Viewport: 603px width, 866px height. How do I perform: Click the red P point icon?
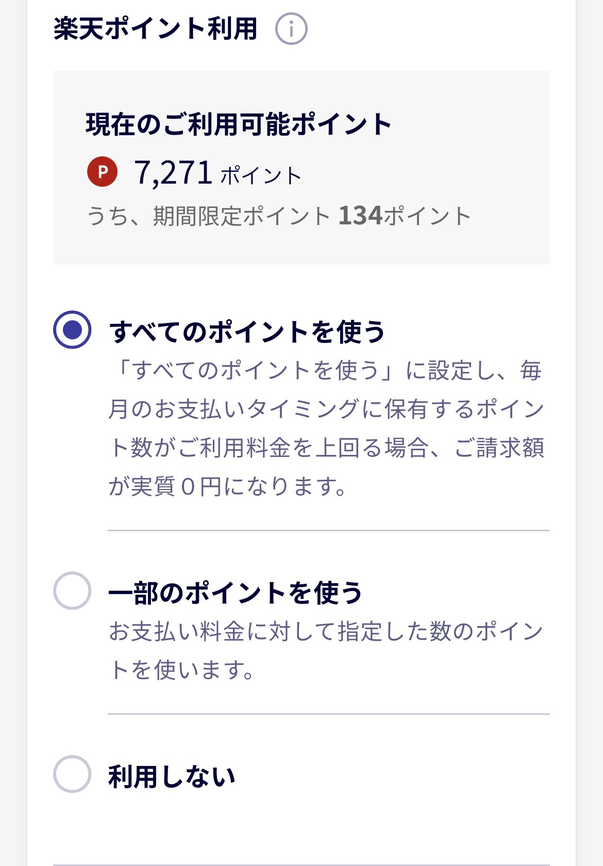click(103, 172)
